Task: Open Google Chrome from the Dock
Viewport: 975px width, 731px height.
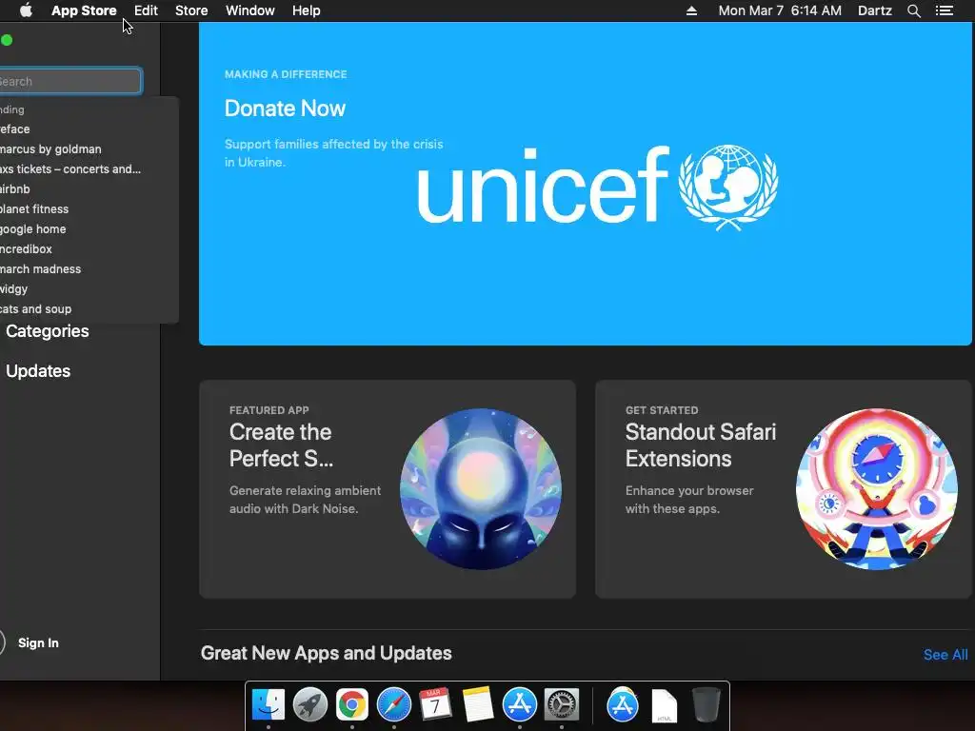Action: (x=352, y=705)
